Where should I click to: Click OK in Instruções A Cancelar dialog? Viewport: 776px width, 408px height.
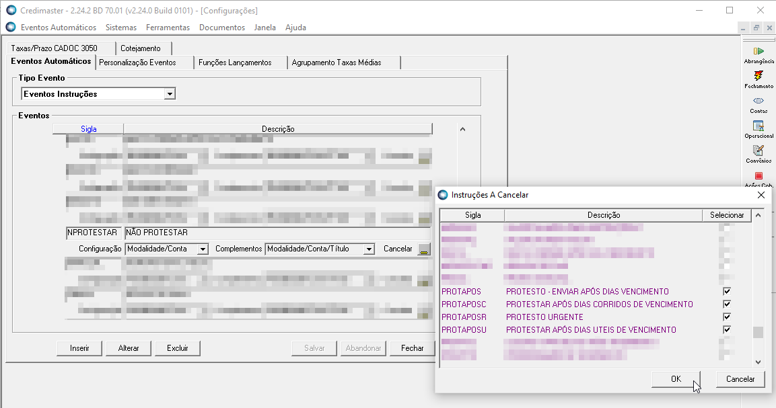[x=676, y=379]
